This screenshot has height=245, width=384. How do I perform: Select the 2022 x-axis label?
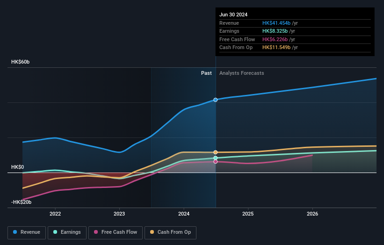tap(55, 214)
